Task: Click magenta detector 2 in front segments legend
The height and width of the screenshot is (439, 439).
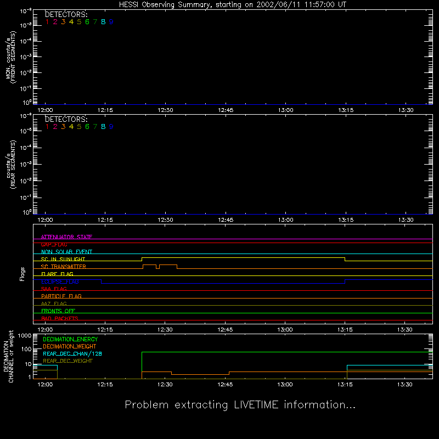Action: [x=55, y=22]
